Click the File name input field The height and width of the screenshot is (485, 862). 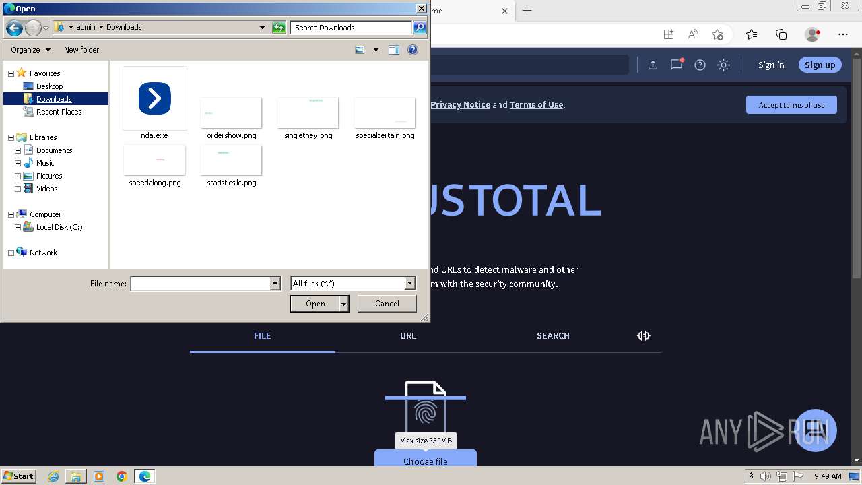(x=200, y=284)
